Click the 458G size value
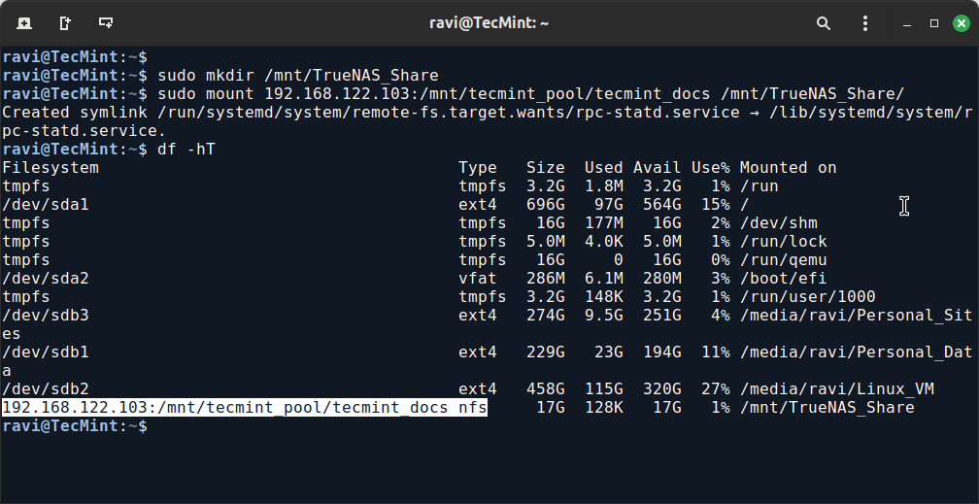The image size is (979, 504). tap(546, 389)
